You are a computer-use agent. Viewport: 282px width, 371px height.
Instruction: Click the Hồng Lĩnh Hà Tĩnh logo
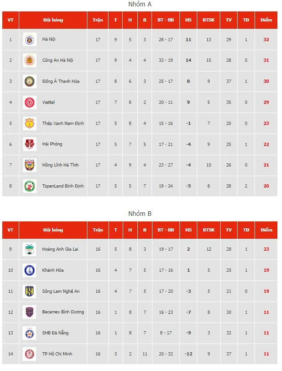(30, 165)
